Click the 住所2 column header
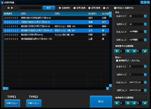This screenshot has width=151, height=109. click(x=71, y=14)
